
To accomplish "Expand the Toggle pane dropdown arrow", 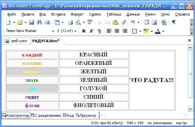I will [x=62, y=22].
